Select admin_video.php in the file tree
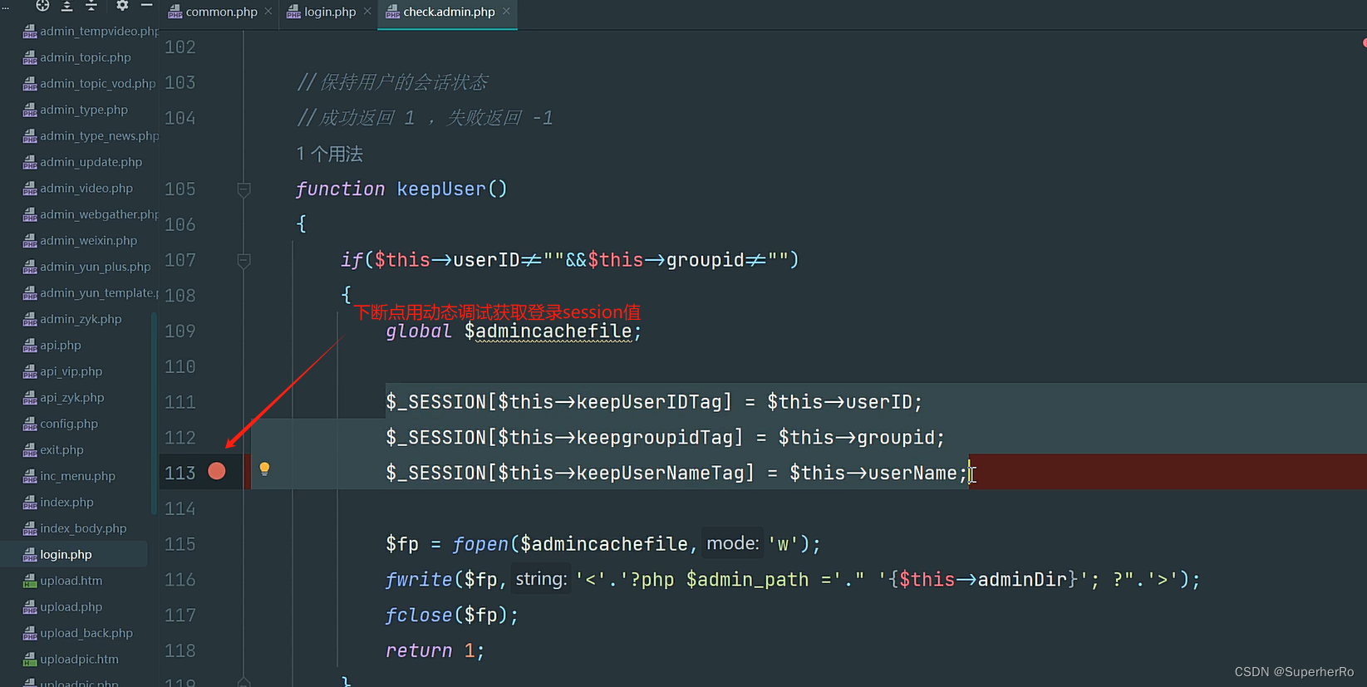1367x687 pixels. [x=77, y=189]
